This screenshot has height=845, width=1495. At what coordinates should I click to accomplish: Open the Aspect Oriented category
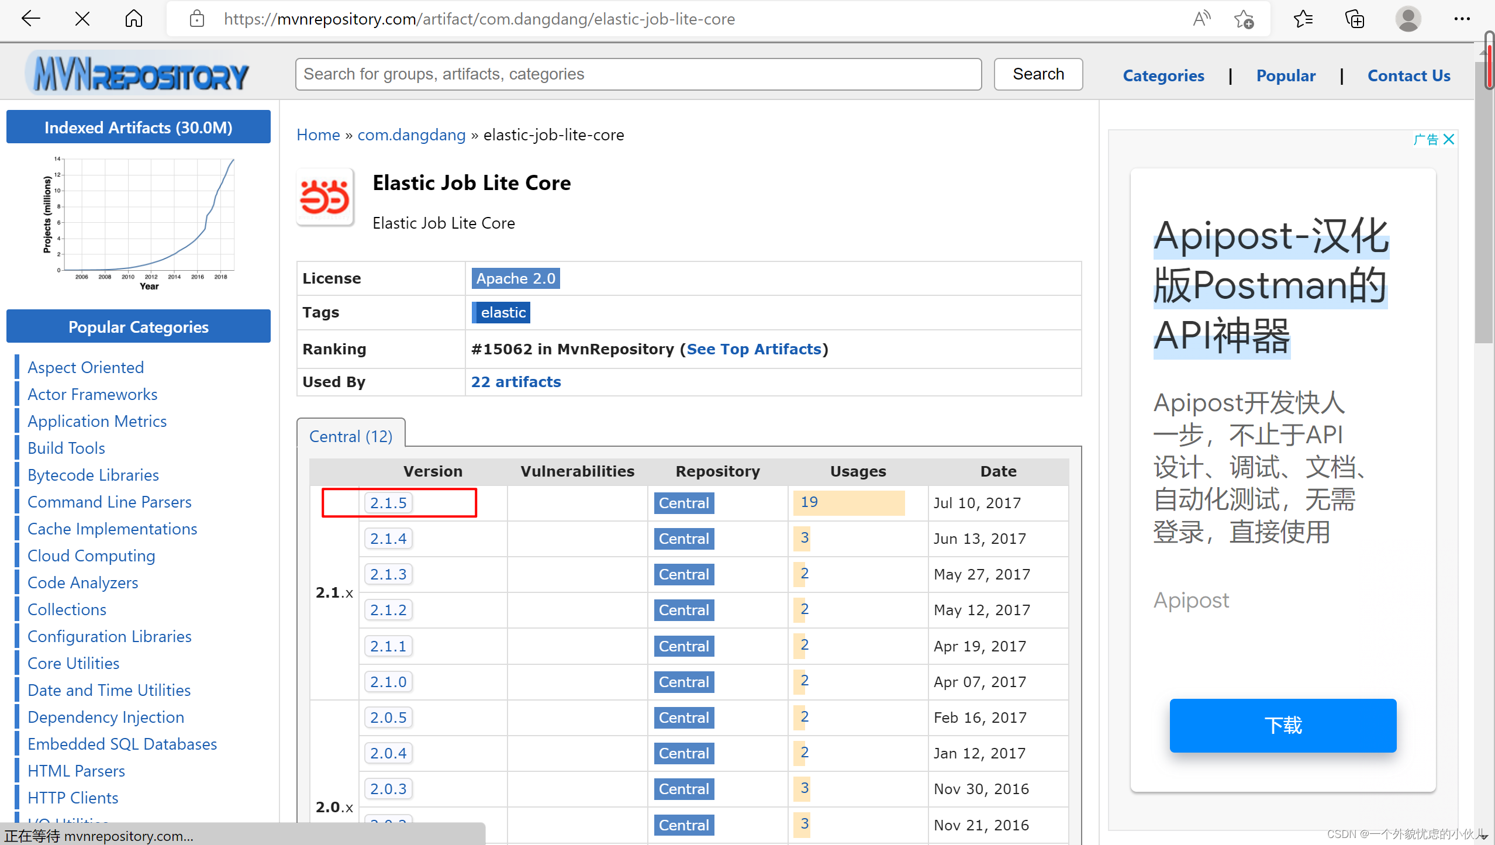(x=85, y=367)
